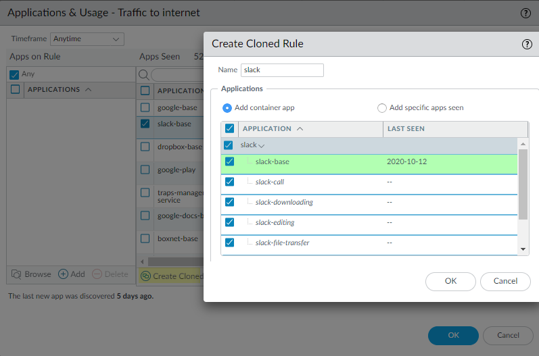The width and height of the screenshot is (539, 356).
Task: Uncheck the slack-file-transfer checkbox
Action: 229,243
